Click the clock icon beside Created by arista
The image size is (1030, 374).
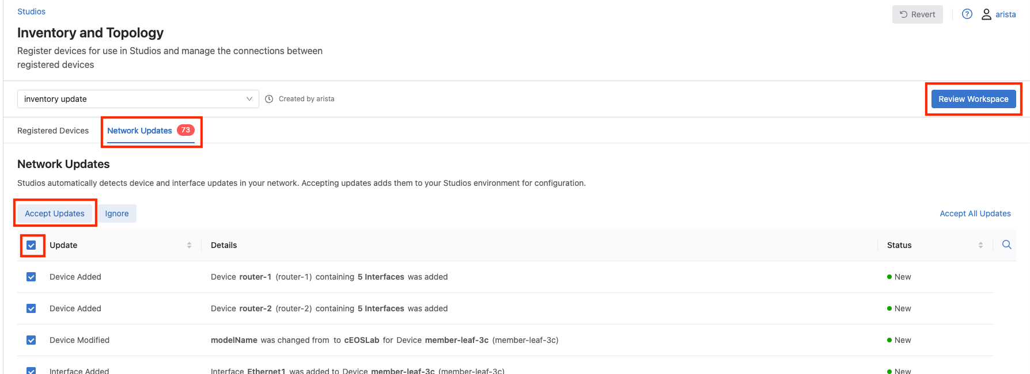tap(269, 99)
